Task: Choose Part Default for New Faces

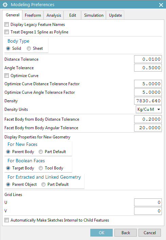Action: pyautogui.click(x=41, y=152)
